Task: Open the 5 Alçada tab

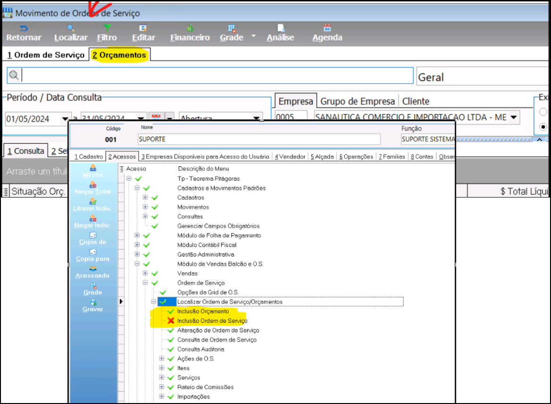Action: [x=322, y=157]
